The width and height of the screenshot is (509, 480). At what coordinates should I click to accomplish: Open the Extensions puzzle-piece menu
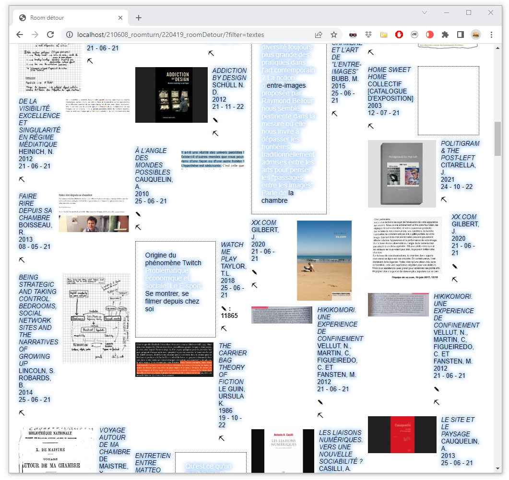pos(445,35)
